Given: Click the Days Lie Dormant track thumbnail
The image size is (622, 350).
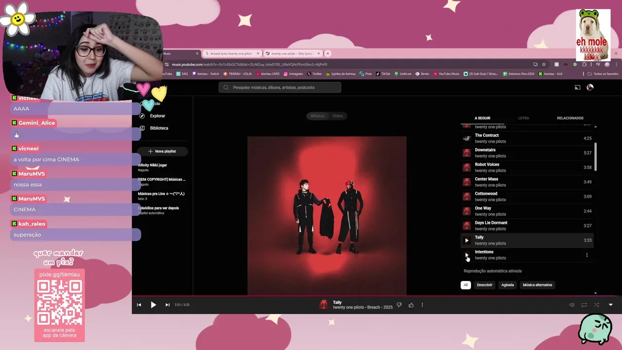Looking at the screenshot, I should [466, 226].
